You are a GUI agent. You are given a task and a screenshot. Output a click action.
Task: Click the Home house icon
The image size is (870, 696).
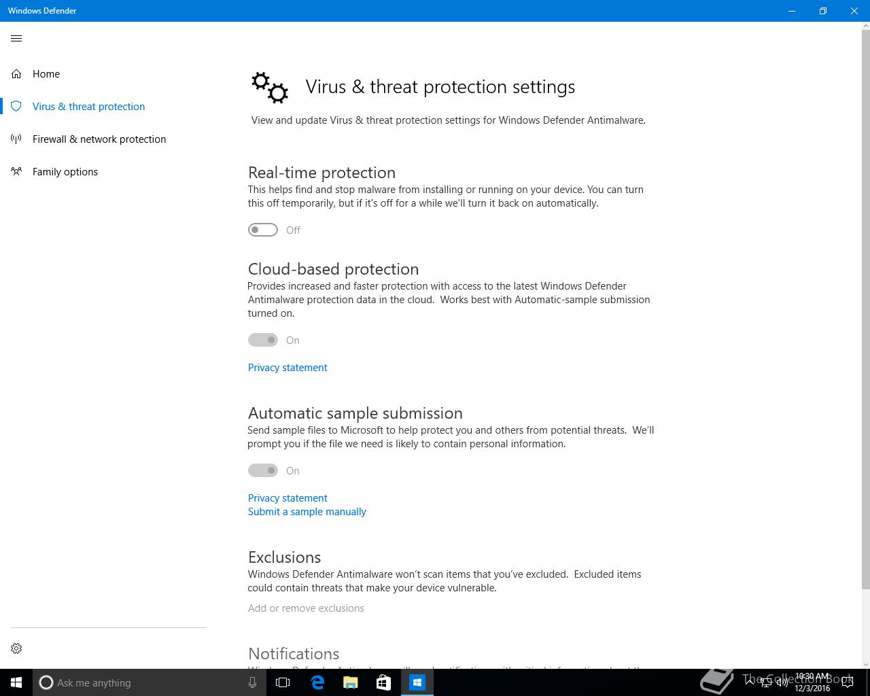pyautogui.click(x=16, y=73)
